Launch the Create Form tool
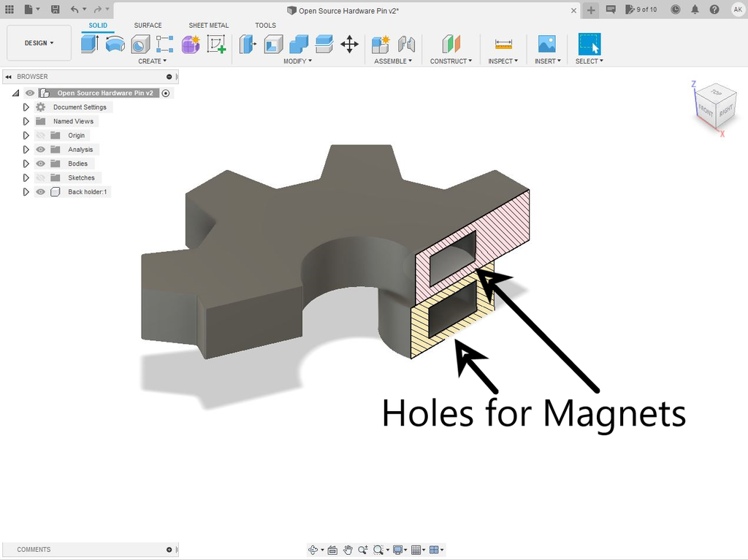 tap(190, 44)
